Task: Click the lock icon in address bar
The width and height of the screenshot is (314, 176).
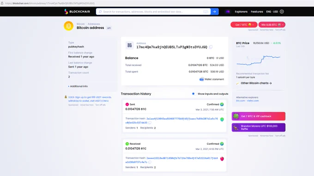Action: click(2, 3)
